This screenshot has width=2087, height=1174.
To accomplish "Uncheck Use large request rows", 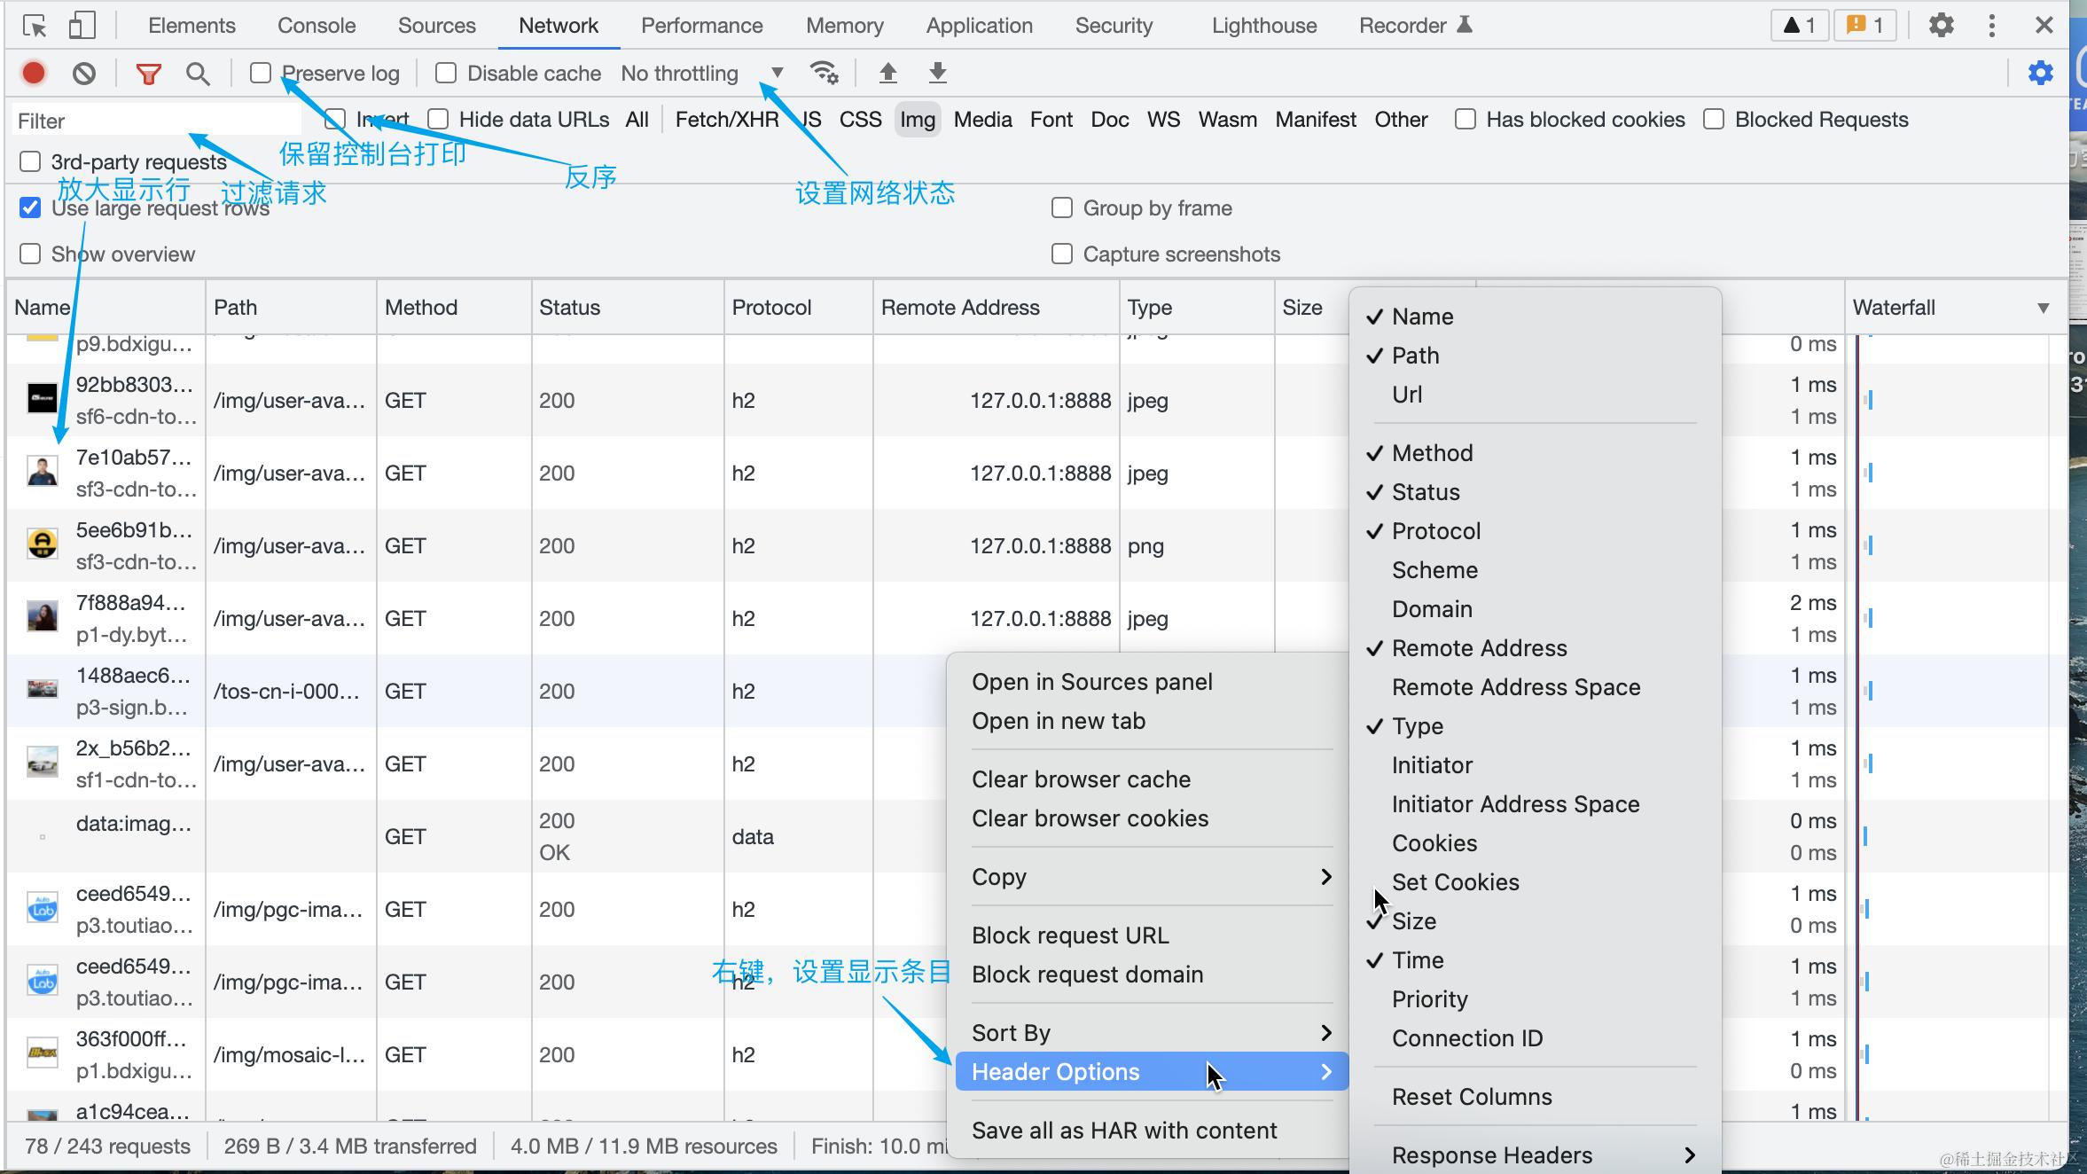I will point(30,207).
